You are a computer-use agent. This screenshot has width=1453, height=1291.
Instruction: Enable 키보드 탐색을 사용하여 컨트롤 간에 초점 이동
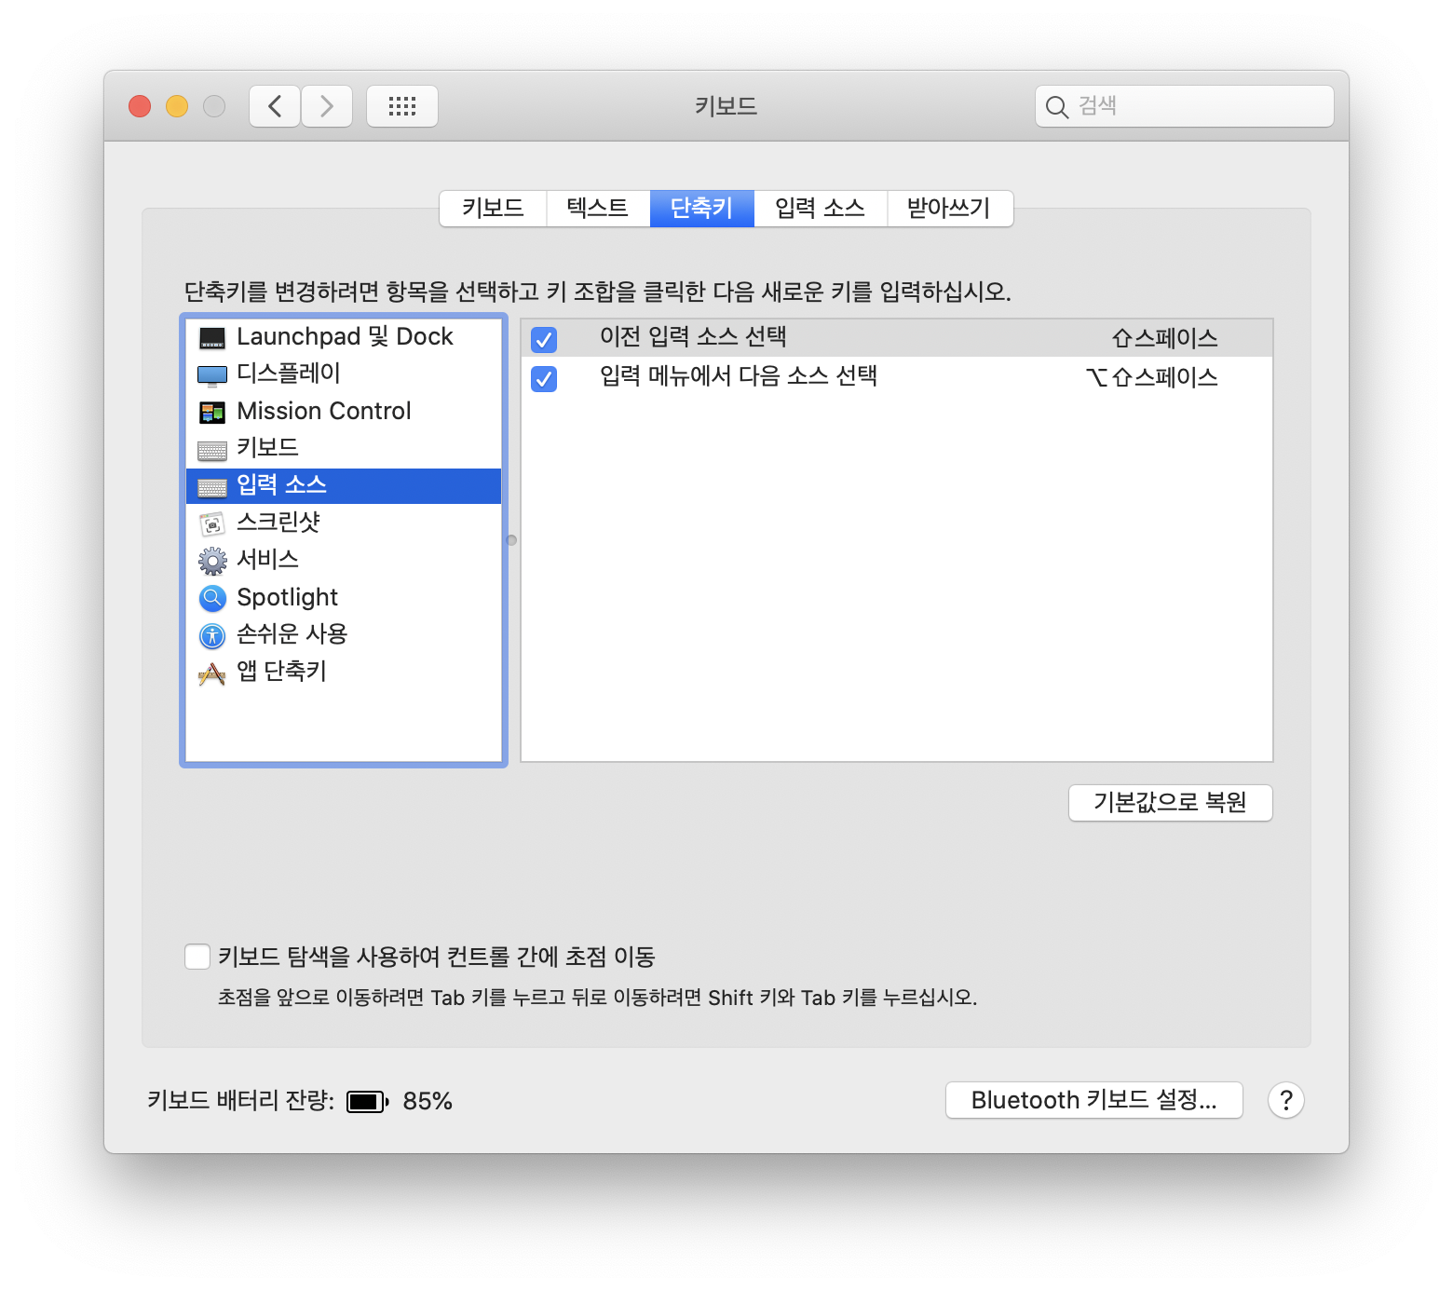197,957
